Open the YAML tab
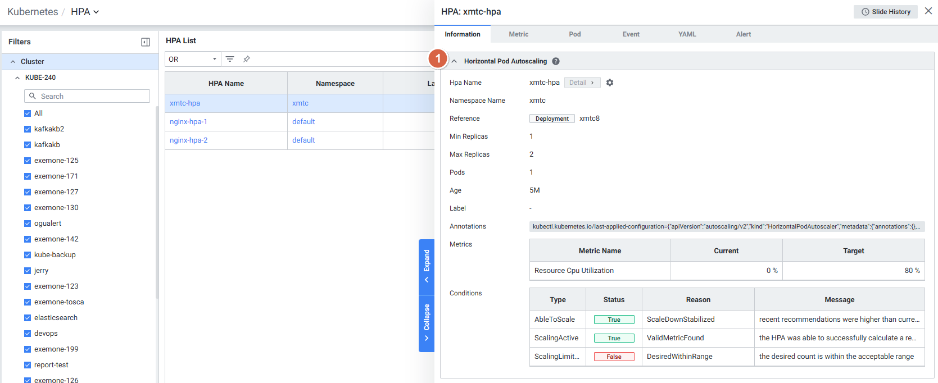This screenshot has width=938, height=383. click(687, 34)
